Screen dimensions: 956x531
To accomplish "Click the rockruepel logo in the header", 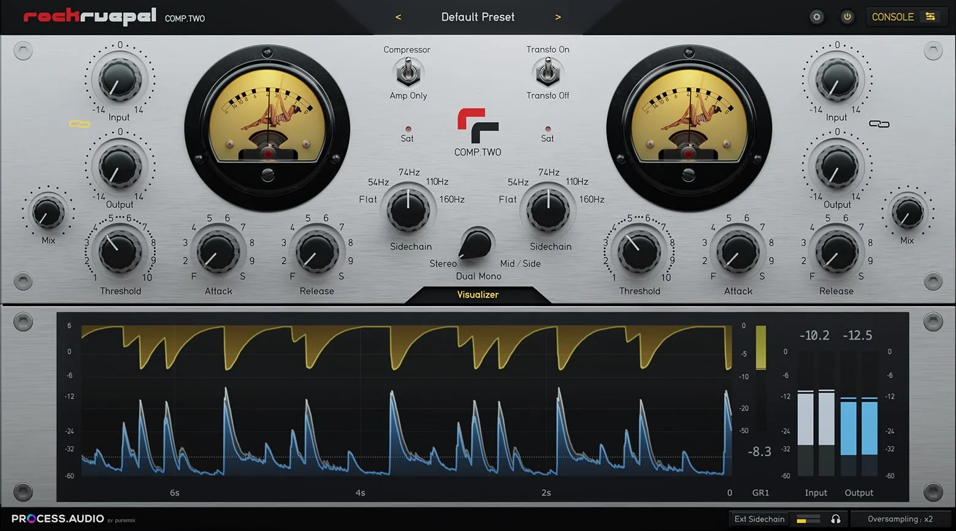I will pyautogui.click(x=90, y=17).
